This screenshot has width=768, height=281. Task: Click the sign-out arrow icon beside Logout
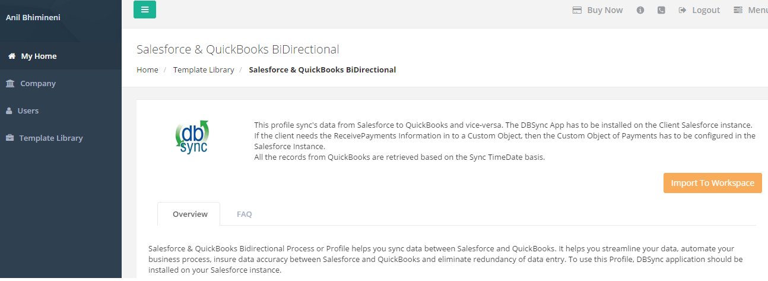coord(683,10)
